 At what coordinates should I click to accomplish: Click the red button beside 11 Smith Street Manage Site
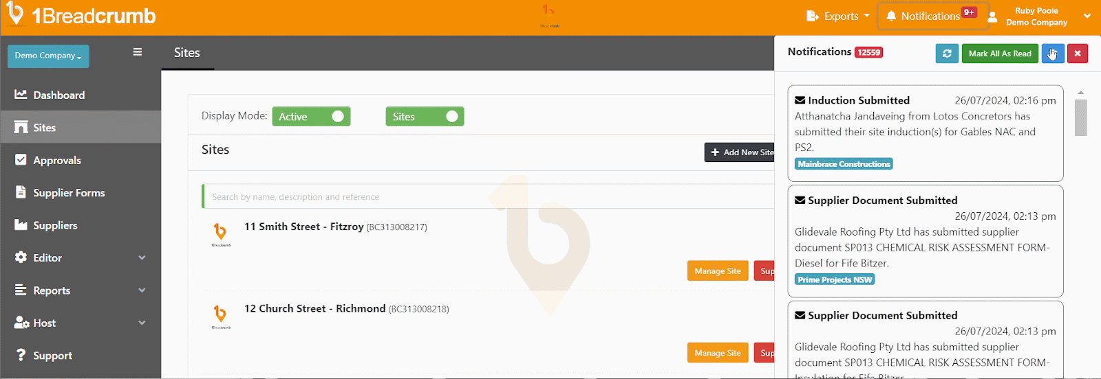point(765,271)
